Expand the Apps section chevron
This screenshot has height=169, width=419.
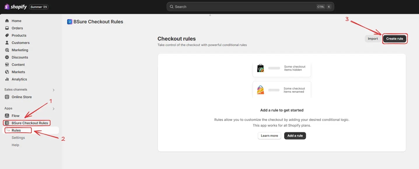click(53, 109)
